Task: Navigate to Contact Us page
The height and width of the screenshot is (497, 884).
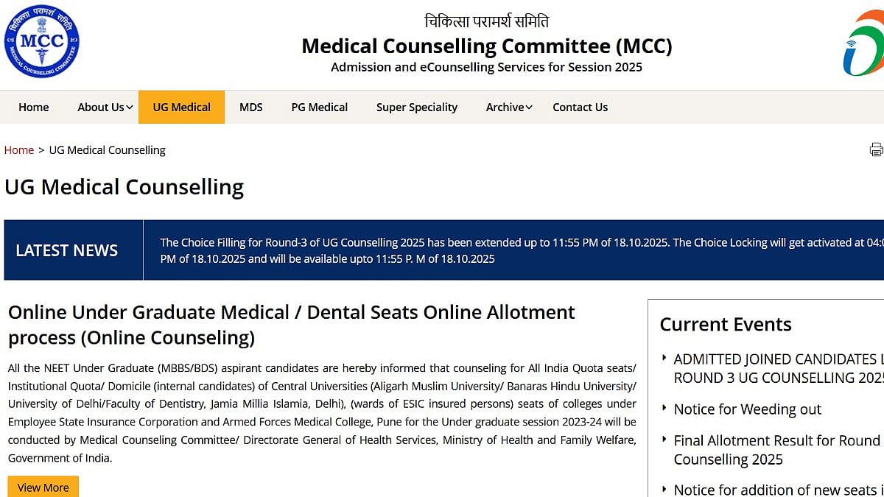Action: coord(580,107)
